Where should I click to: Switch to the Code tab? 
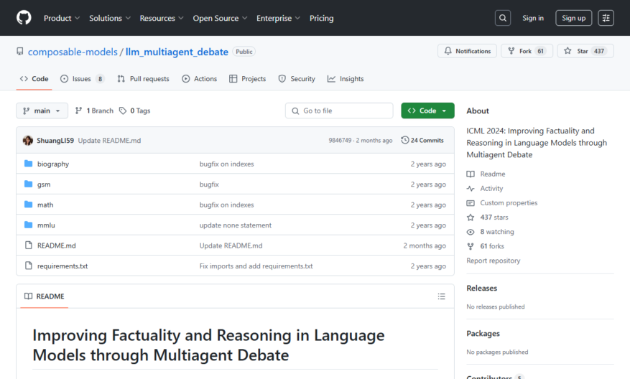coord(34,79)
